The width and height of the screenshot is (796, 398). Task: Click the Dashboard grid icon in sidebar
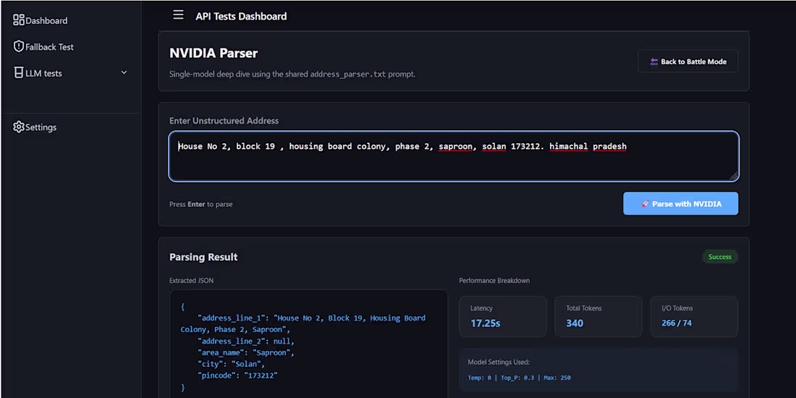[19, 20]
